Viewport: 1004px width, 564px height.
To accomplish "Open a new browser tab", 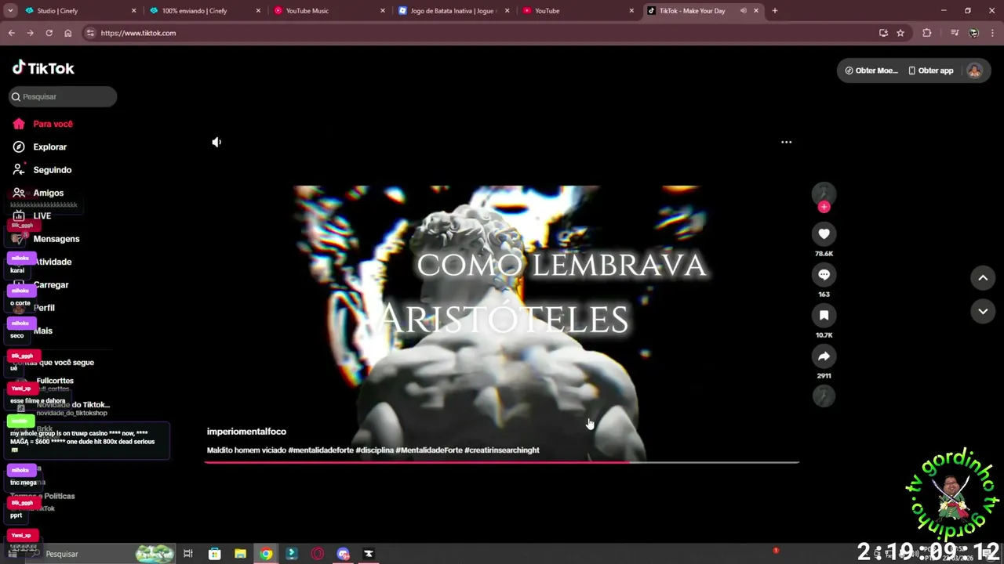I will pos(774,11).
